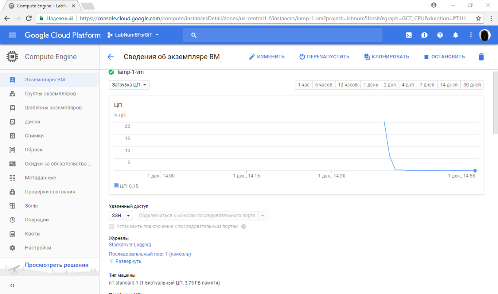This screenshot has width=498, height=294.
Task: Click ПЕРЕЗАПУСТИТЬ reset button
Action: pos(324,57)
